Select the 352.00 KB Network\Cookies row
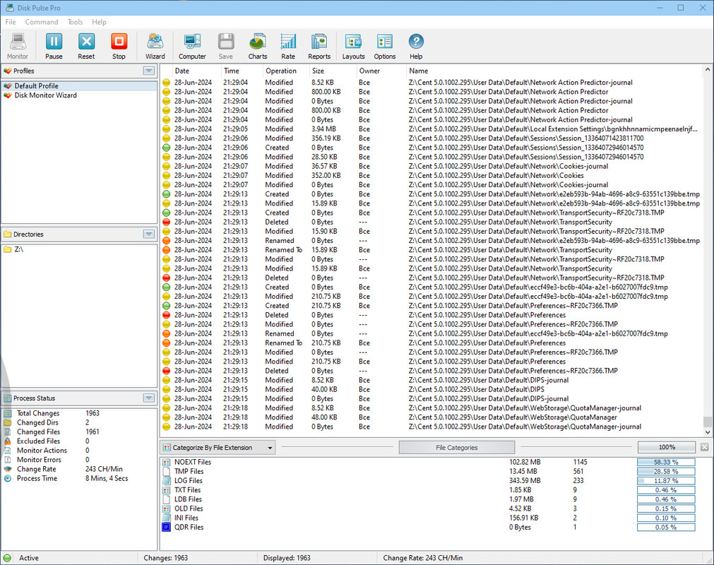Viewport: 714px width, 565px height. (432, 175)
